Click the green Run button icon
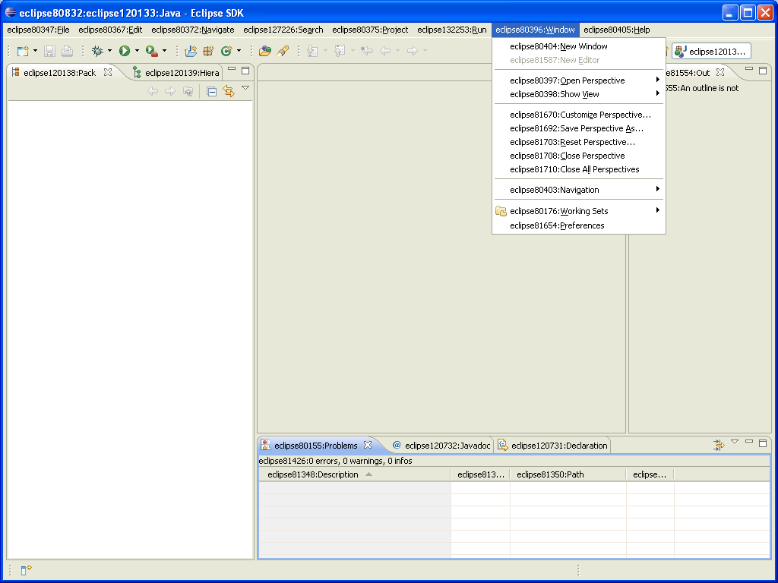778x583 pixels. (x=124, y=51)
